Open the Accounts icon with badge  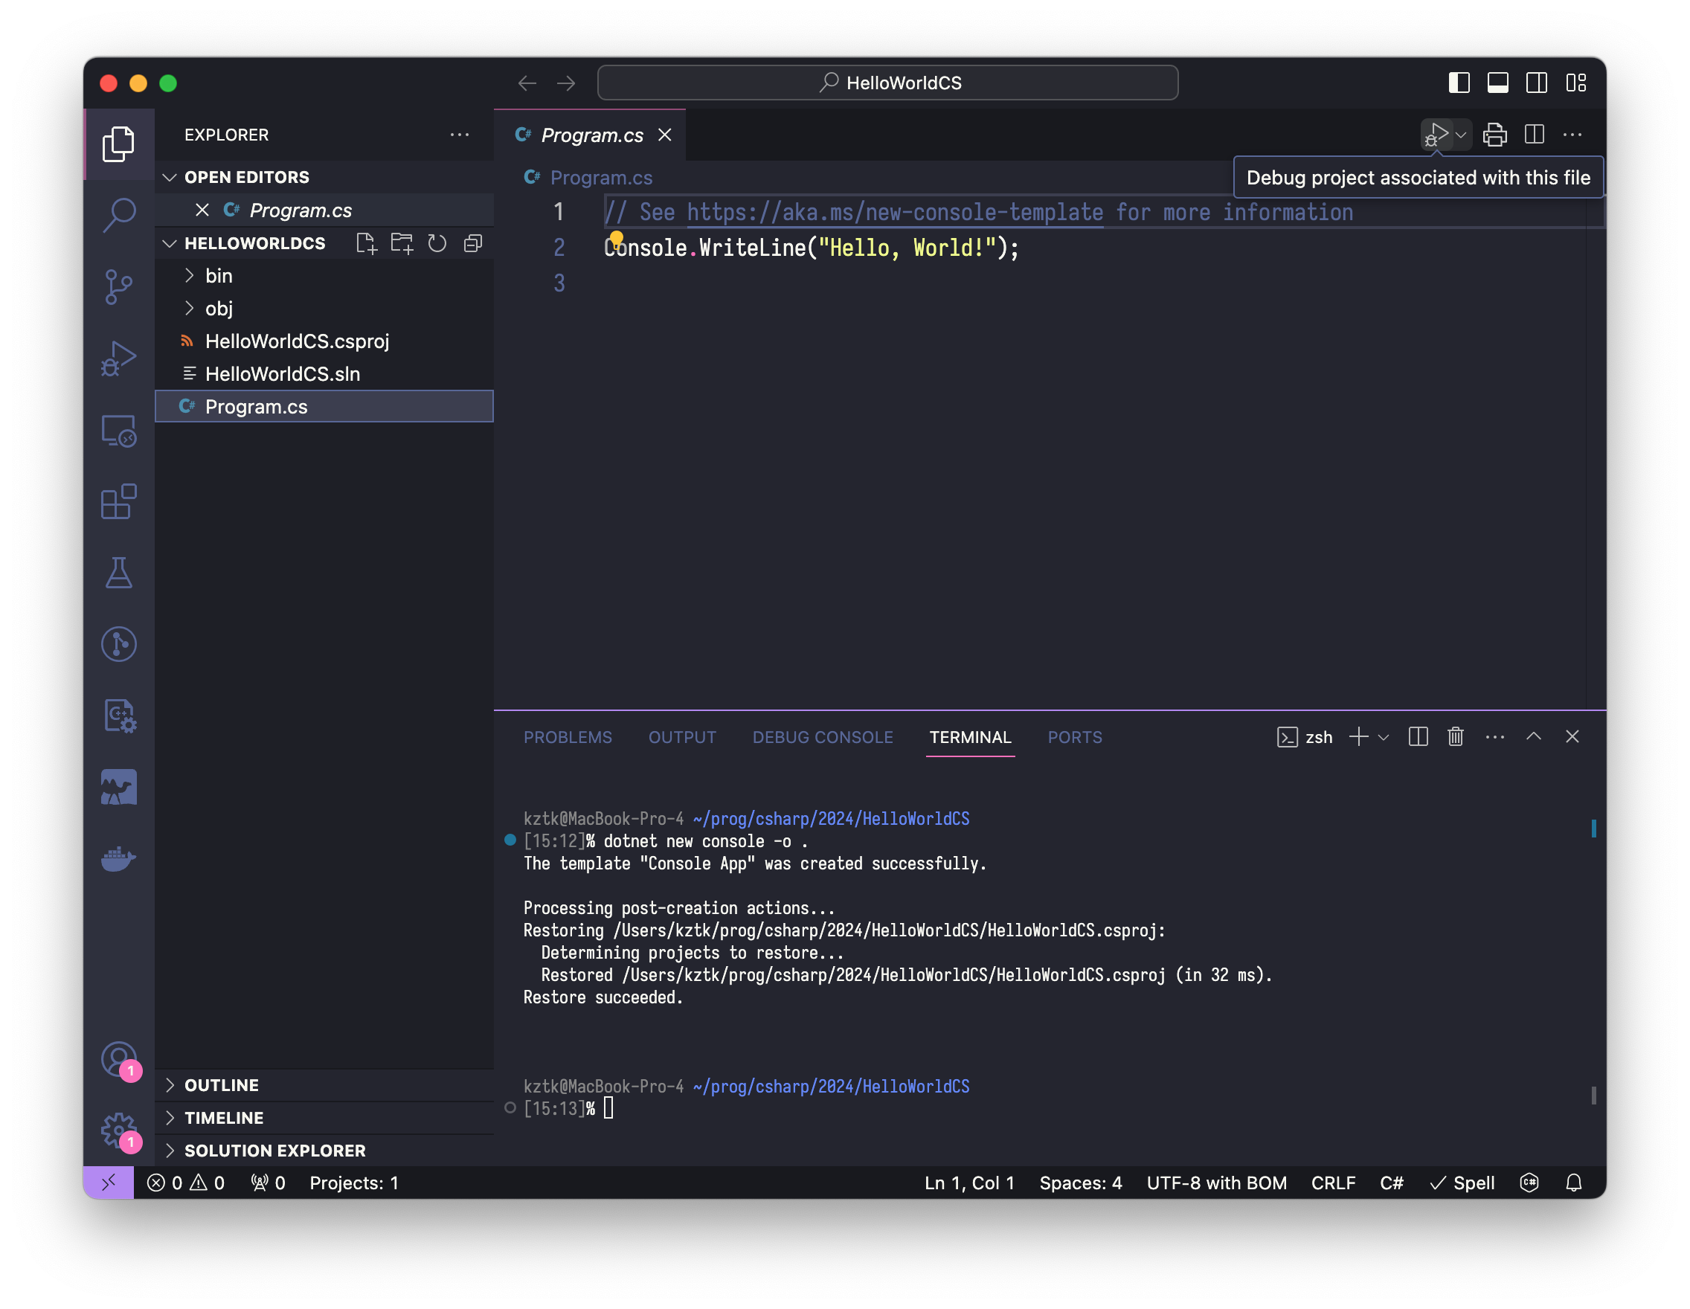[118, 1058]
